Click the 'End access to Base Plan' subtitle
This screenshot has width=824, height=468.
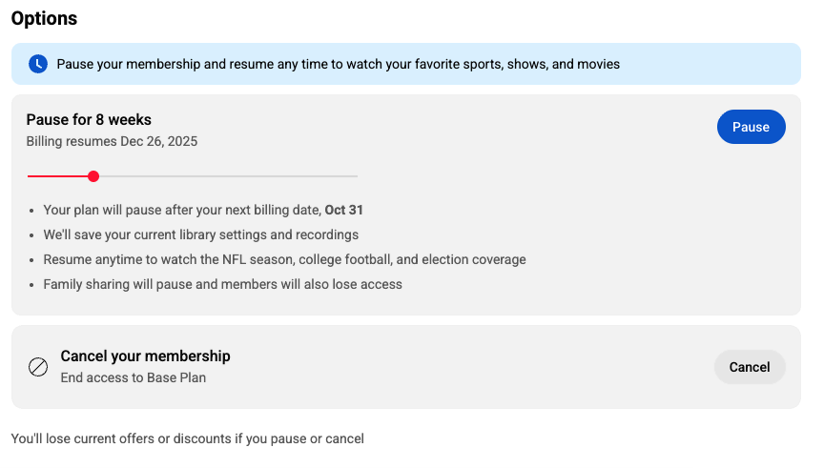(133, 377)
